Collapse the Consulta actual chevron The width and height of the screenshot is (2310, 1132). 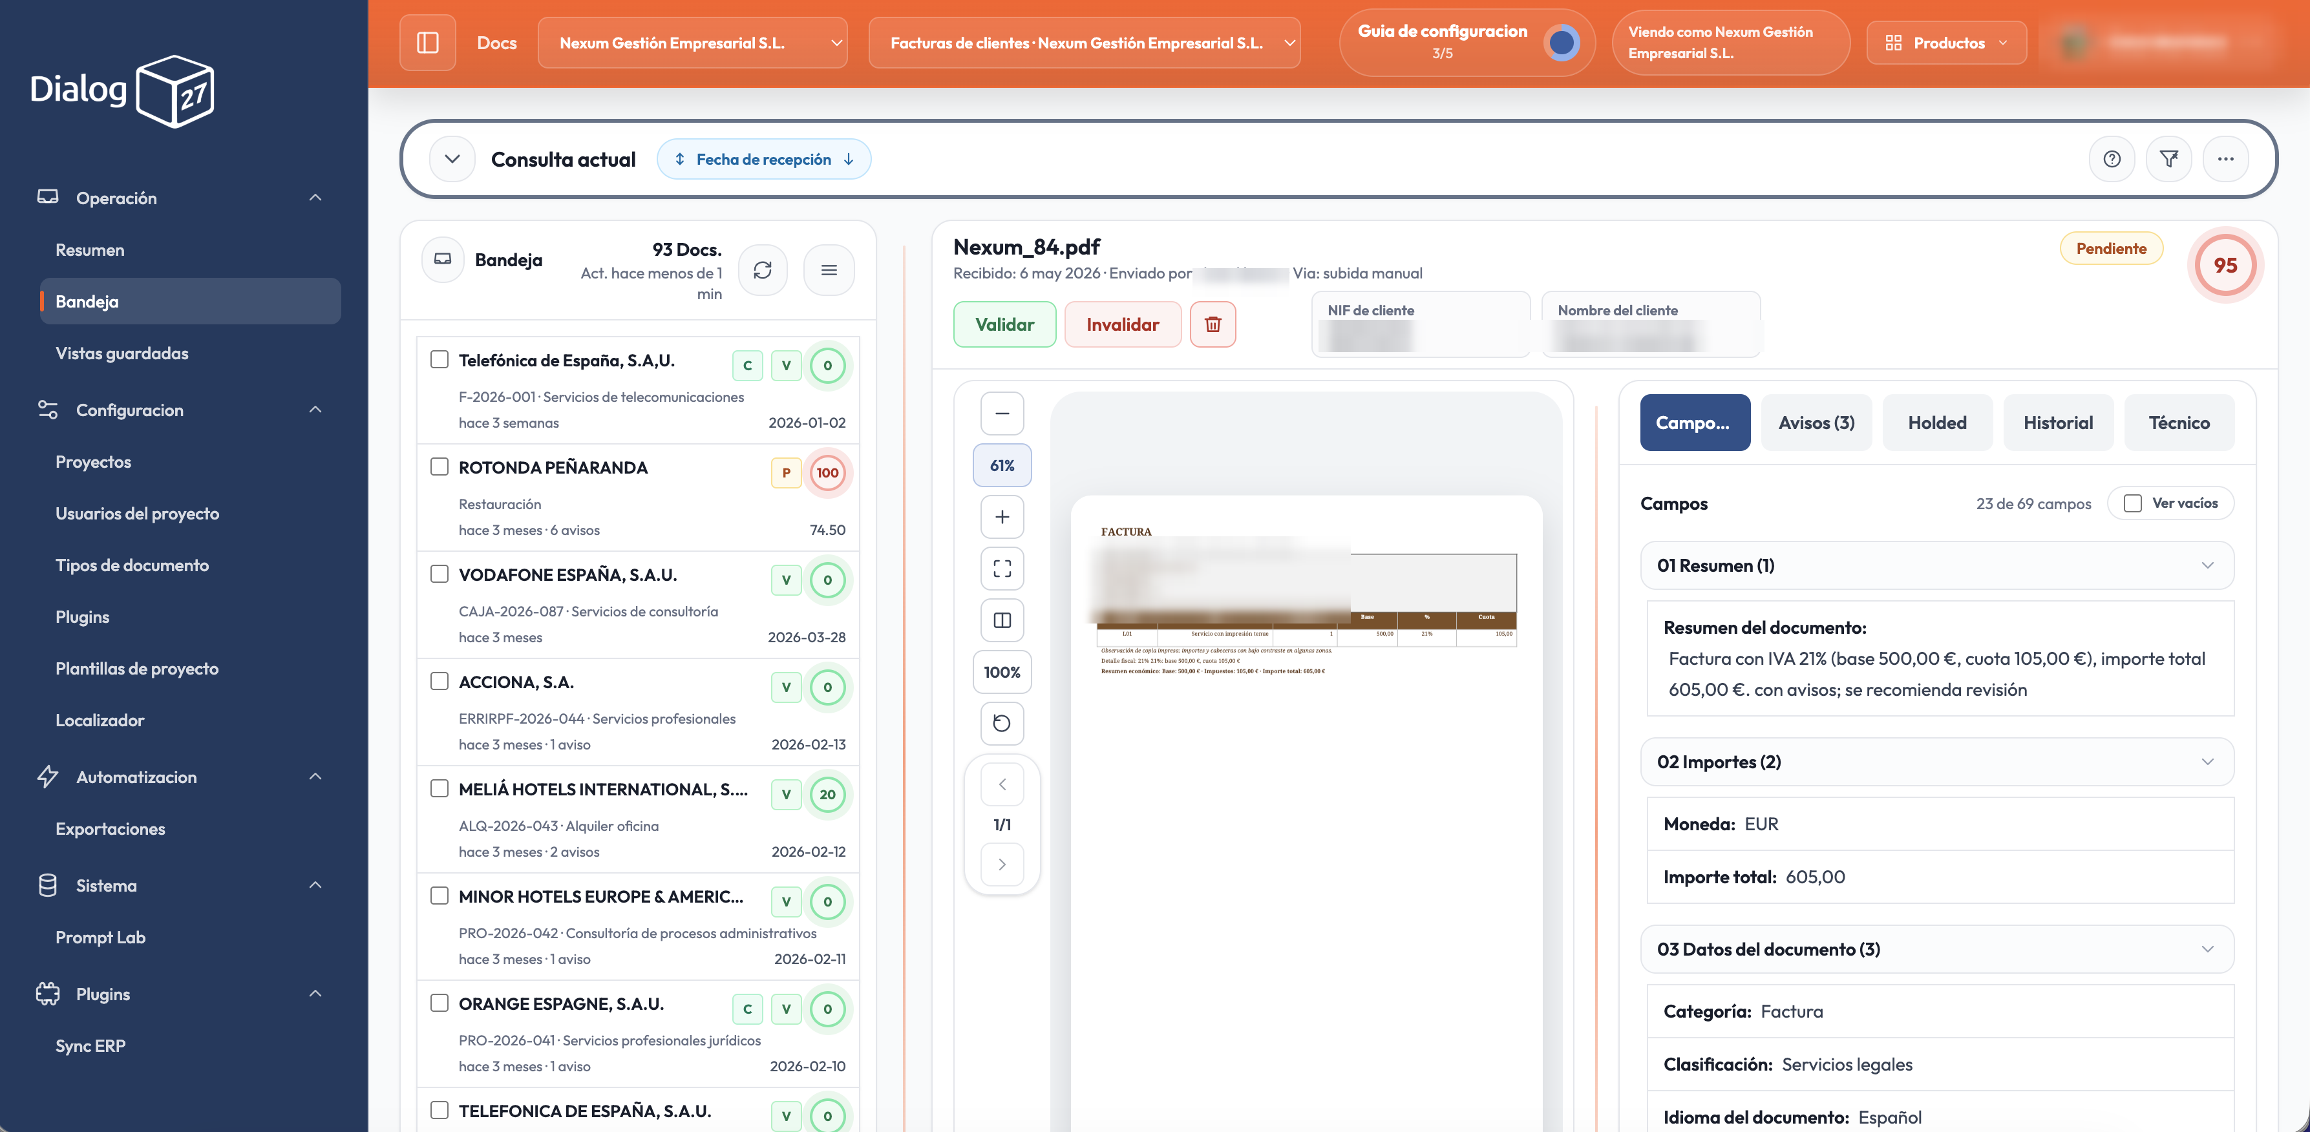pos(452,160)
